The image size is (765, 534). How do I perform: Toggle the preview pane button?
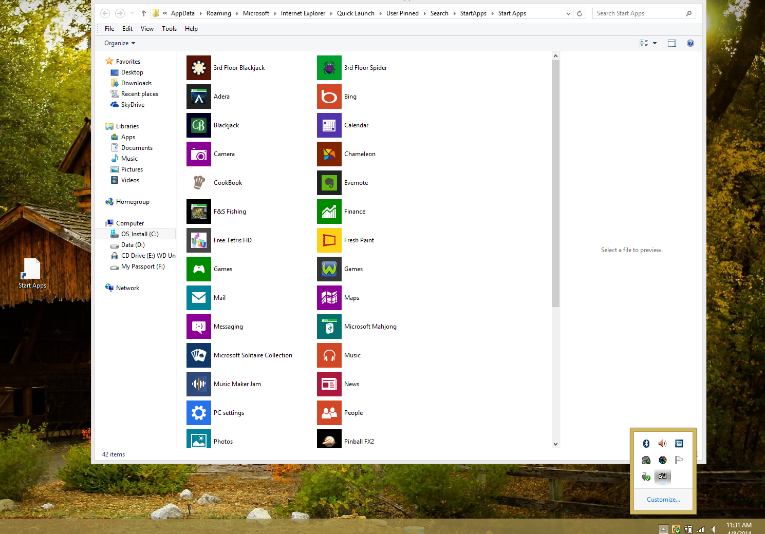[672, 43]
